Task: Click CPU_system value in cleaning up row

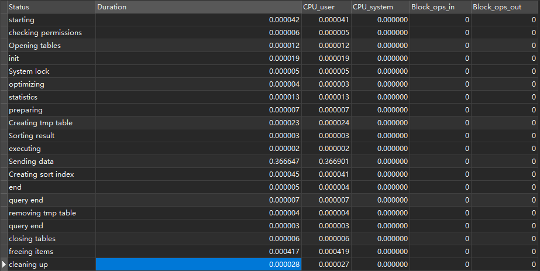Action: [x=392, y=265]
